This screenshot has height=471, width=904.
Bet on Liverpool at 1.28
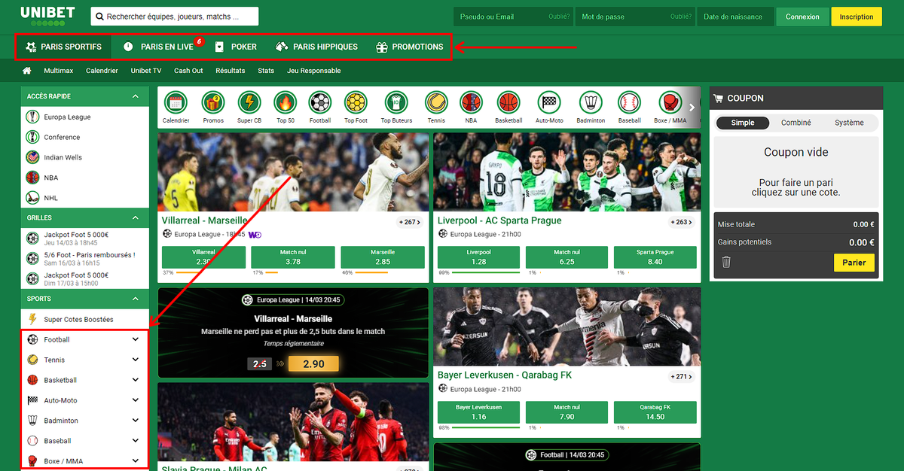[478, 257]
